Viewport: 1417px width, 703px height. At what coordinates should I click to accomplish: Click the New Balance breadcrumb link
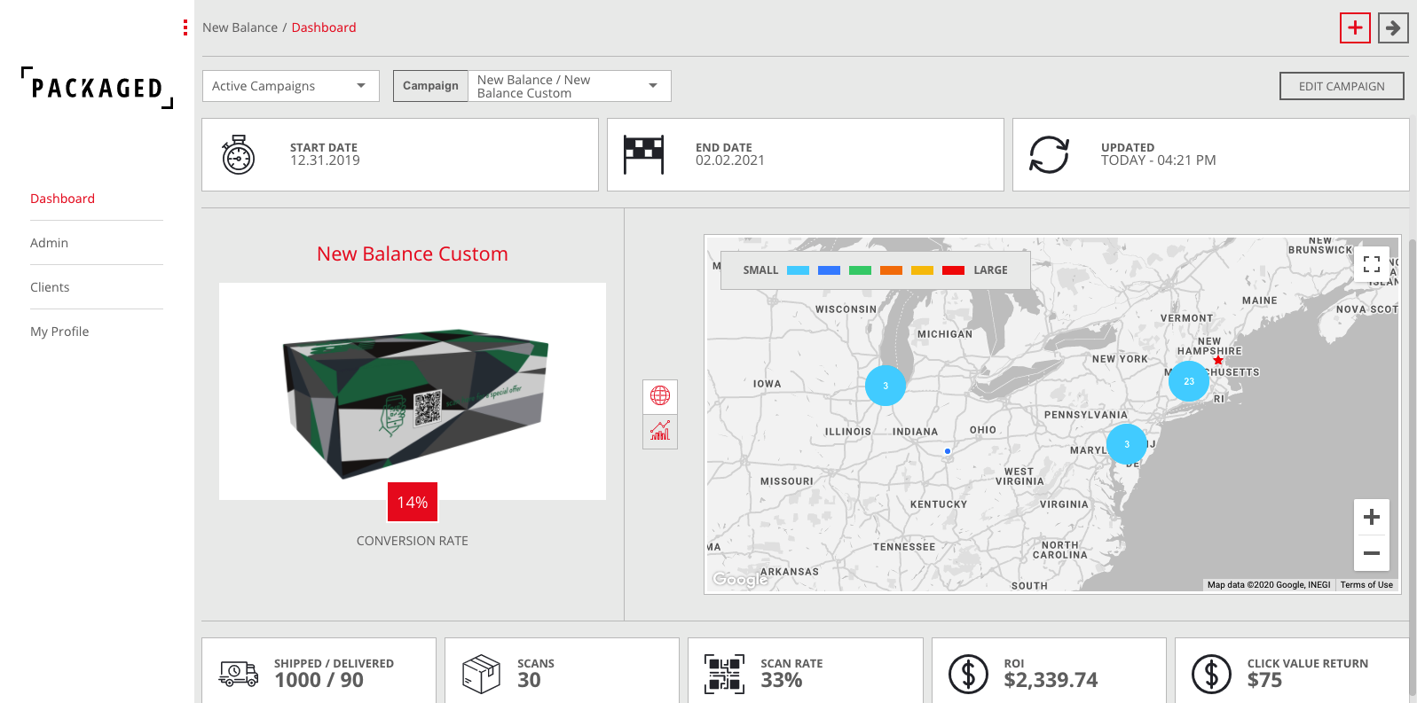point(240,27)
